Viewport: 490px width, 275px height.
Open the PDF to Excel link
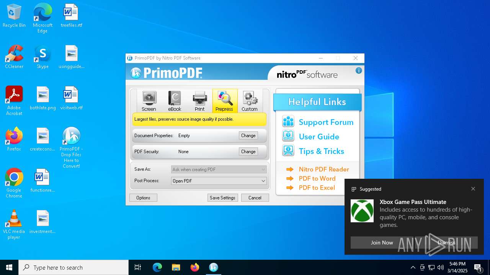coord(317,188)
